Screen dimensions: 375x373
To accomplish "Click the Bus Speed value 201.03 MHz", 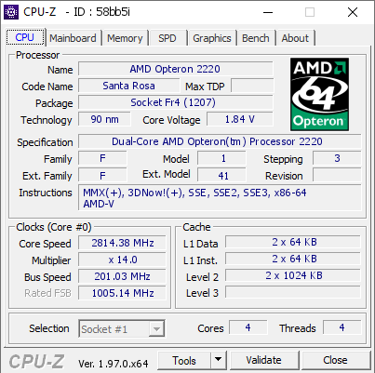I will 122,276.
